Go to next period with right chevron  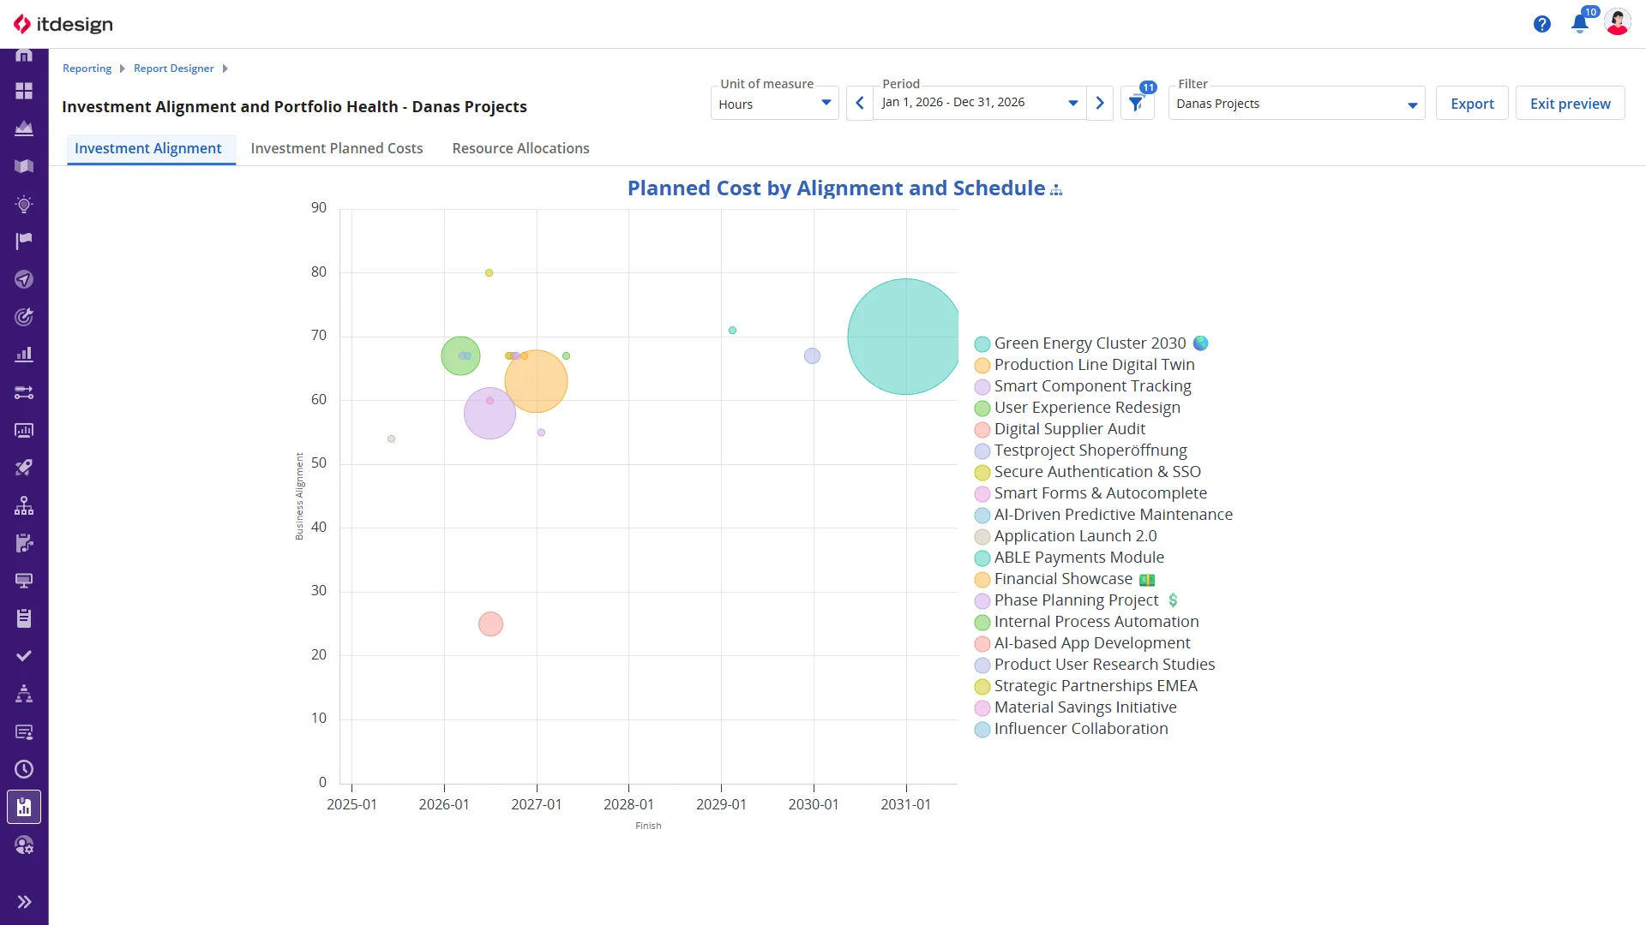[x=1100, y=103]
